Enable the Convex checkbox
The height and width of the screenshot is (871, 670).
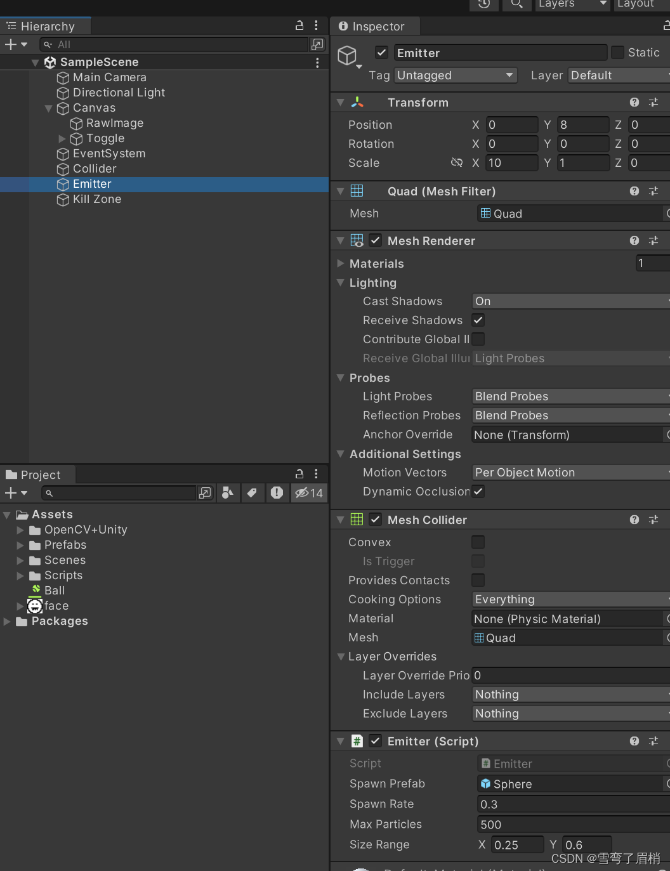coord(478,542)
